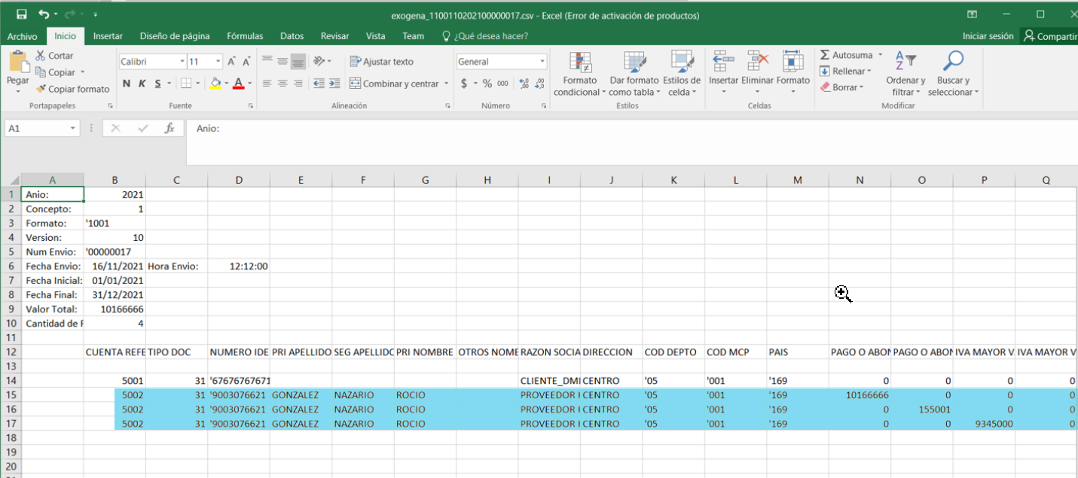Screen dimensions: 1078x478
Task: Toggle underline (S) formatting
Action: pos(157,84)
